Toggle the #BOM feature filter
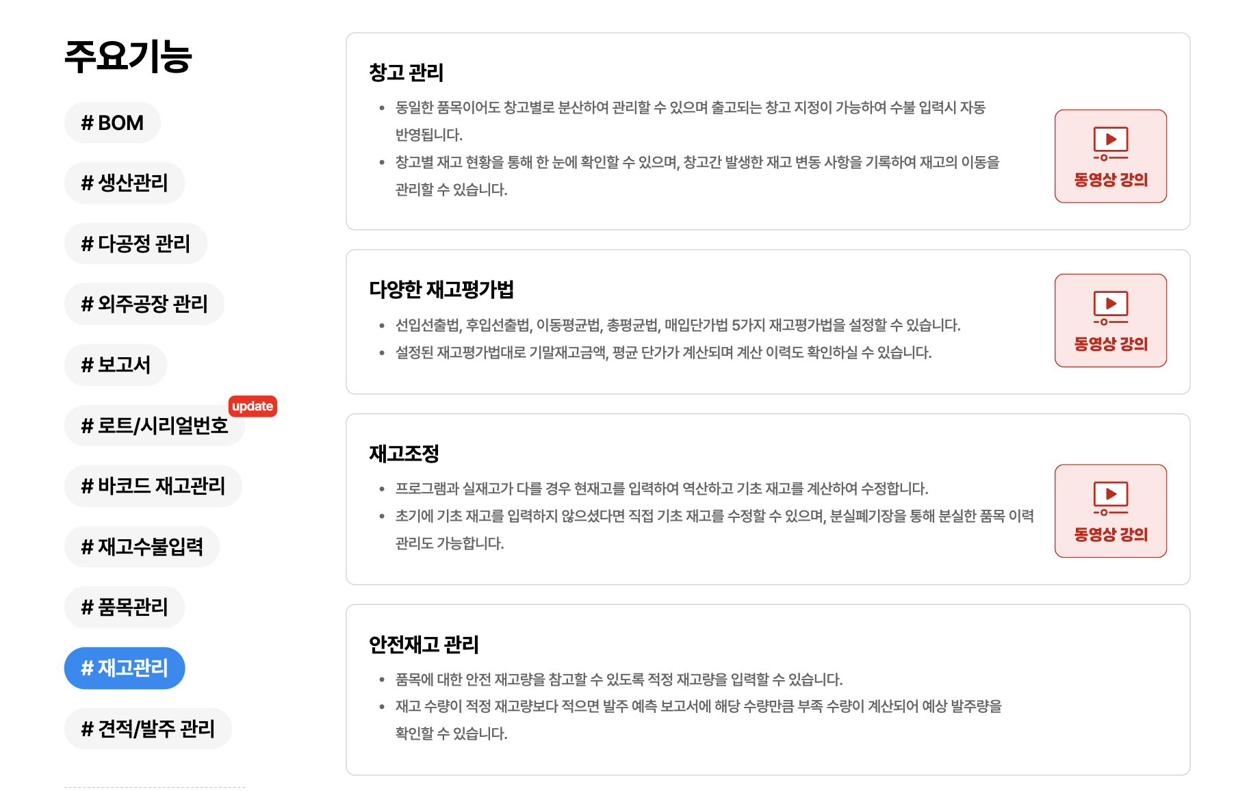The image size is (1236, 791). [112, 122]
